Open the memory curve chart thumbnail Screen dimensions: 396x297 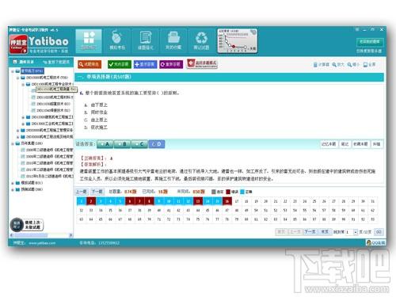tap(238, 41)
